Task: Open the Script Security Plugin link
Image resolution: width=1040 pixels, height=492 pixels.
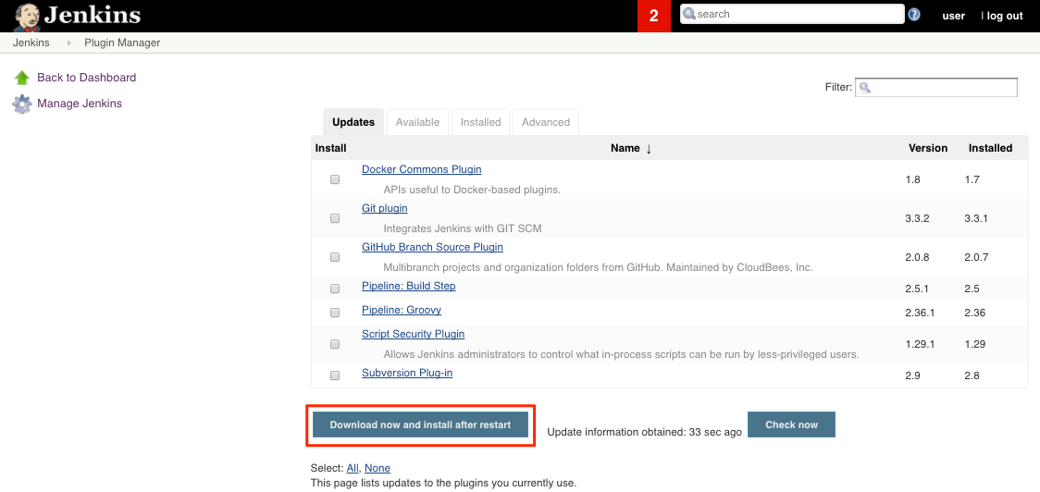Action: coord(414,334)
